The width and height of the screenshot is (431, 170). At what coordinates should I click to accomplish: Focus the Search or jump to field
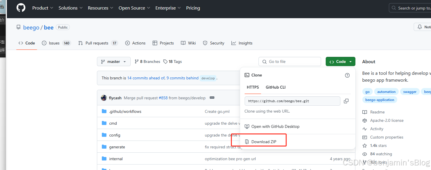click(410, 8)
